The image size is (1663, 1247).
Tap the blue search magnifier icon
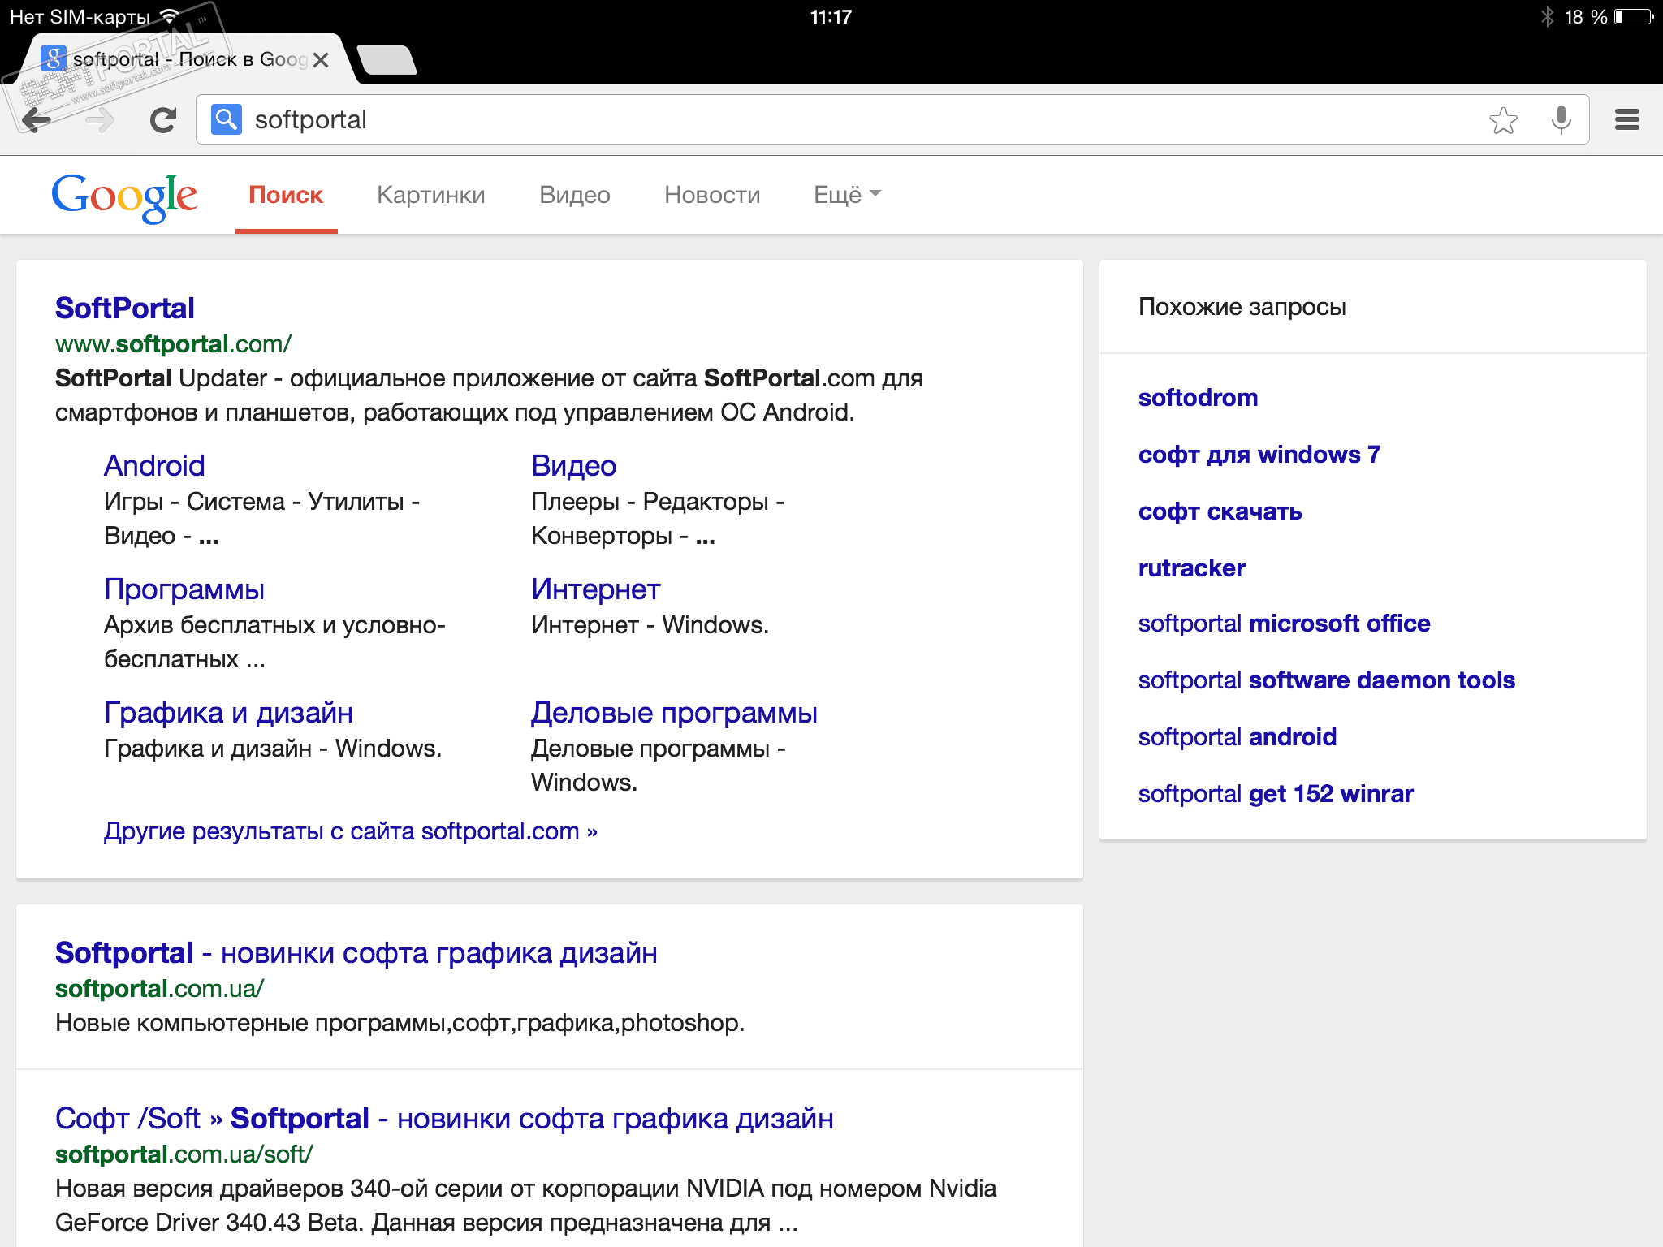(227, 119)
